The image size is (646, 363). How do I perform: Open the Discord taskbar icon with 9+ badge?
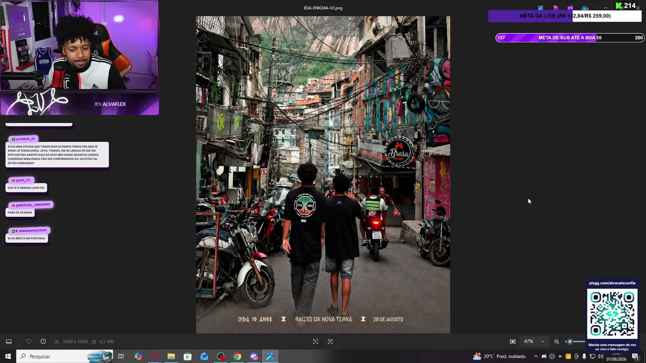tap(254, 356)
